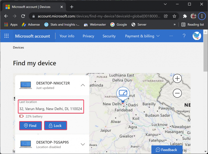
Task: Click the Find button
Action: [31, 125]
